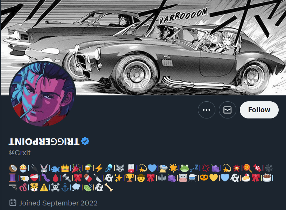This screenshot has height=210, width=286.
Task: Click the pretzel emoji in bio
Action: [x=204, y=178]
